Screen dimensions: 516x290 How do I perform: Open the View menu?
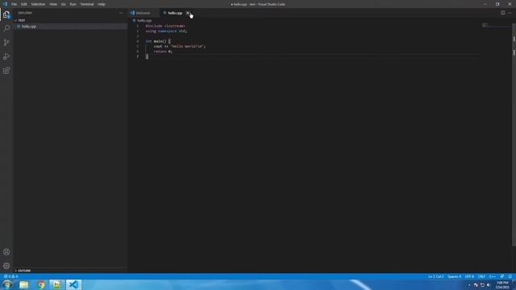click(x=53, y=4)
